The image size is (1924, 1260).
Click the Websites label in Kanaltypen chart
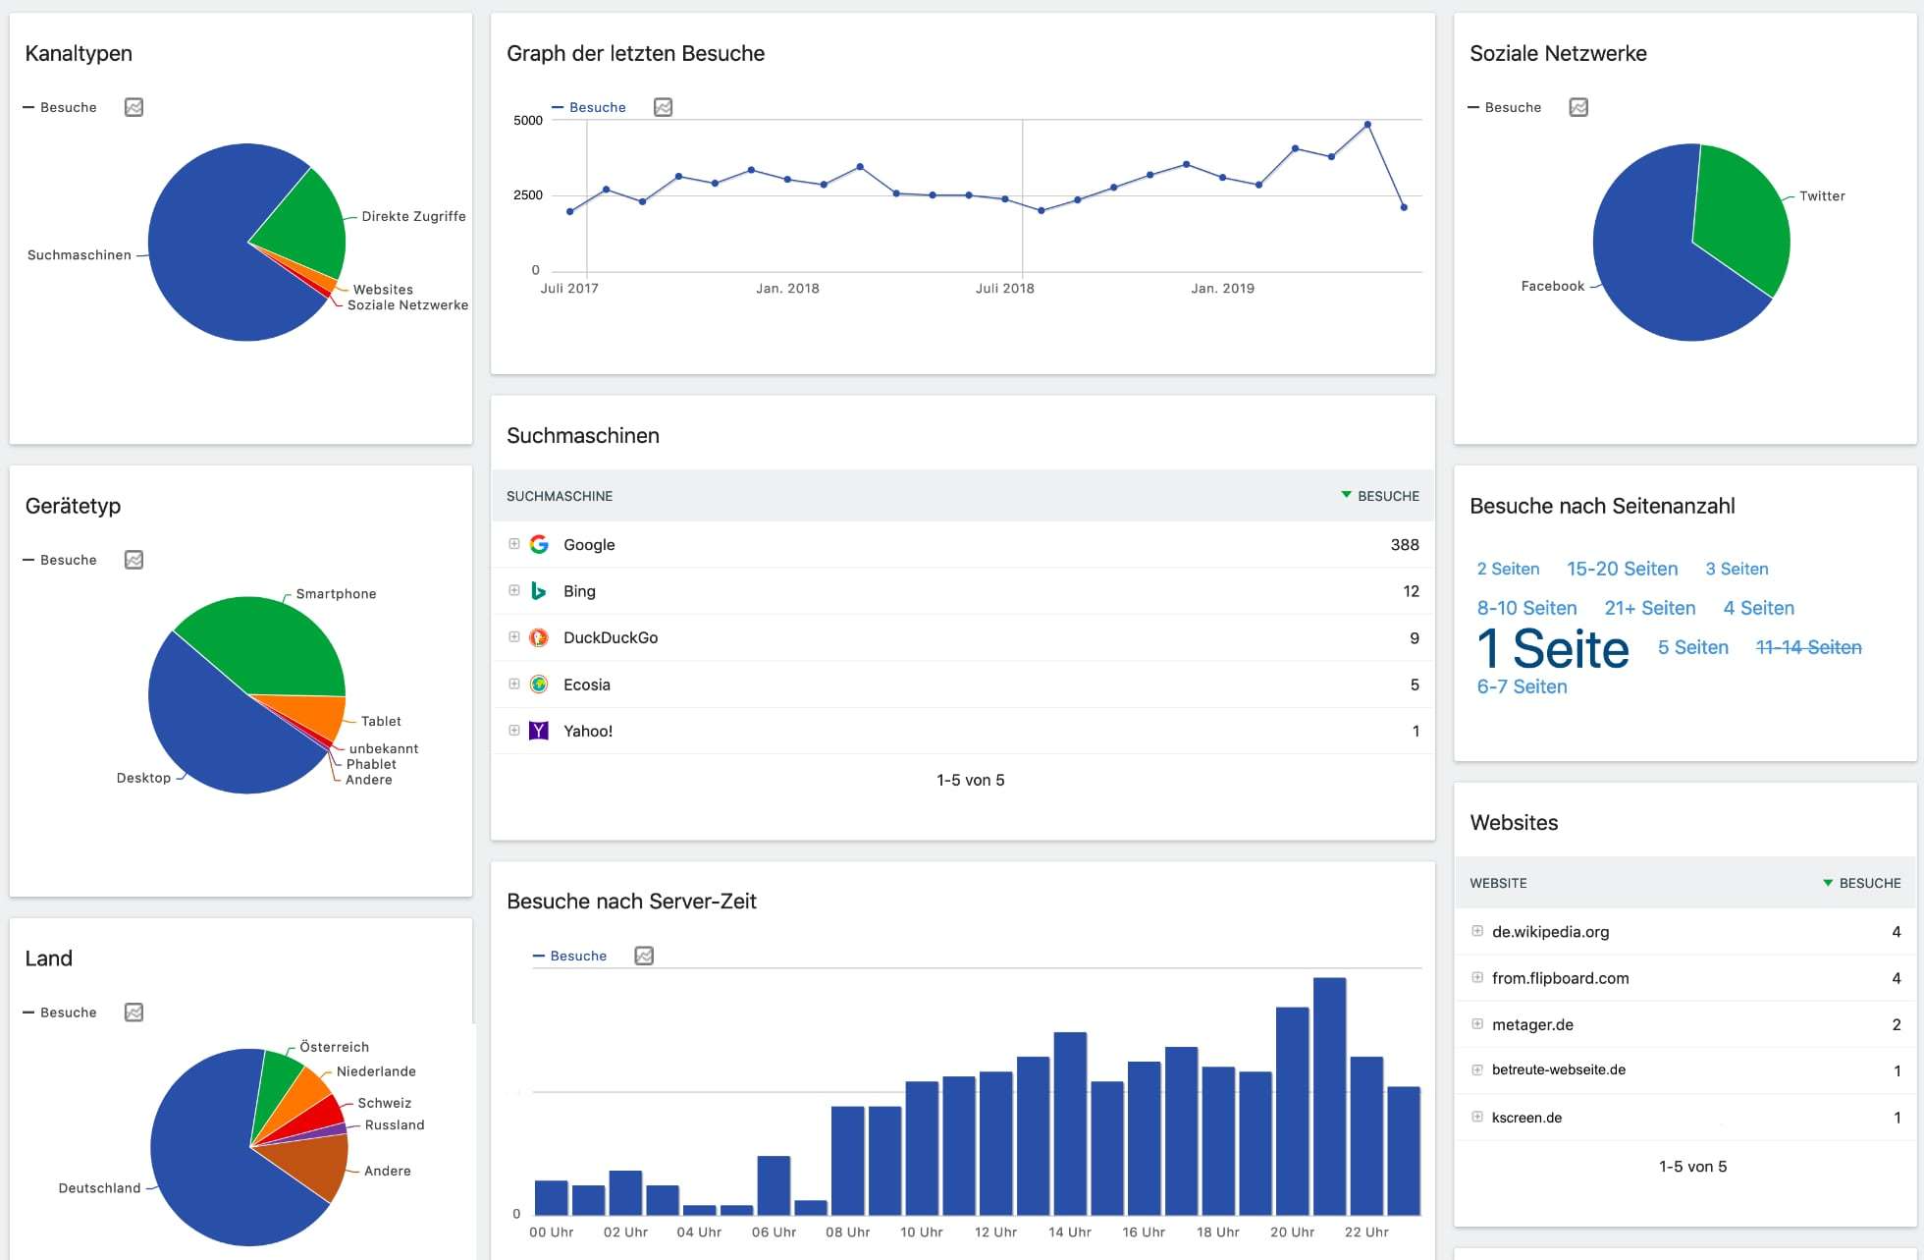tap(383, 290)
